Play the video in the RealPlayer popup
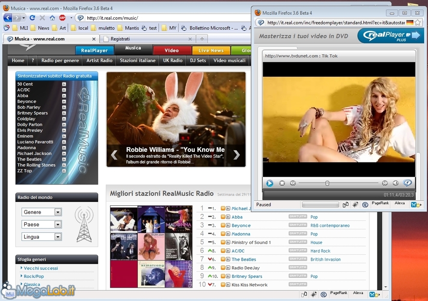The width and height of the screenshot is (428, 301). click(x=270, y=183)
